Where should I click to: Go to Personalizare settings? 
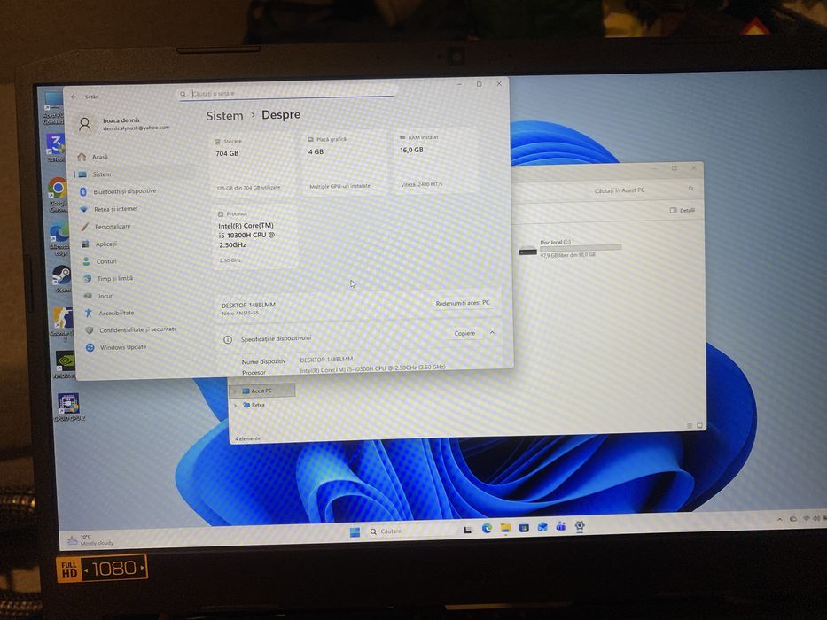113,226
